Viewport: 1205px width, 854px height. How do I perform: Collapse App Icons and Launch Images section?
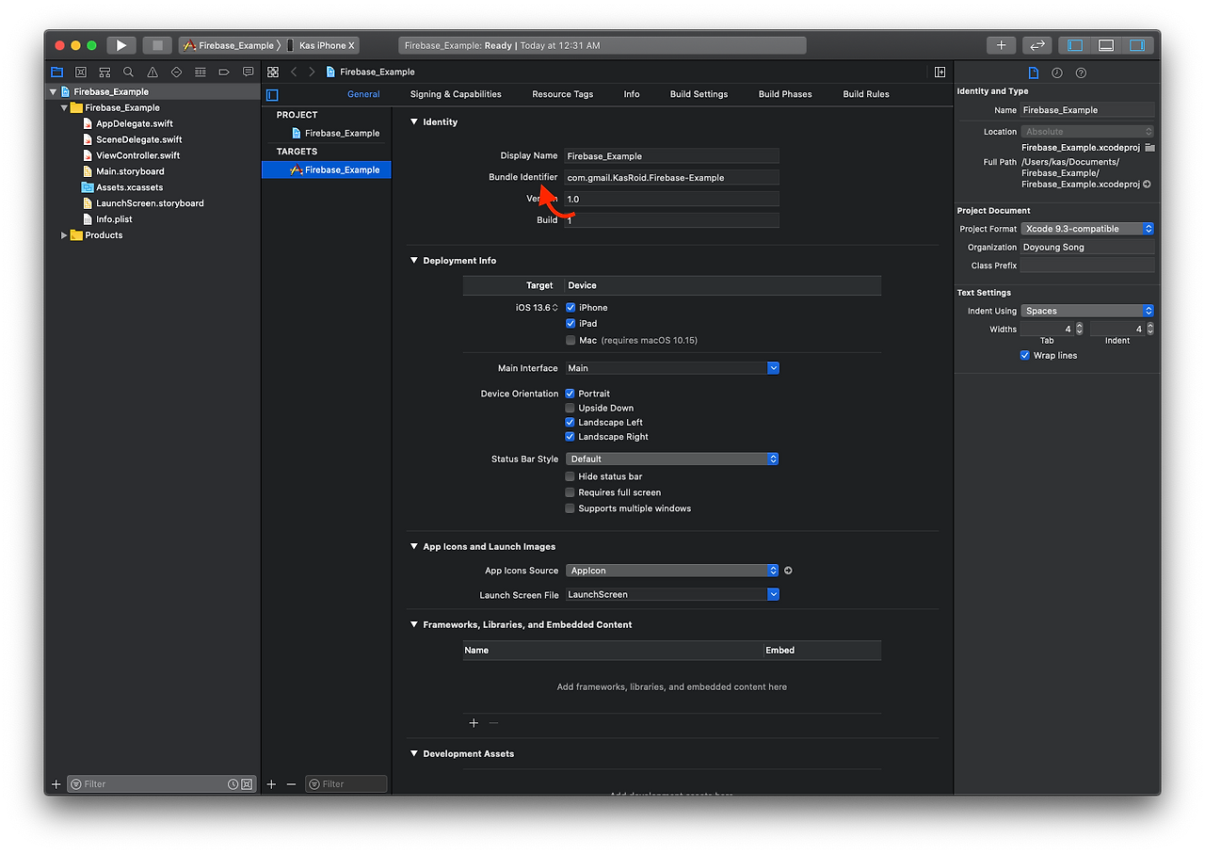(x=414, y=546)
